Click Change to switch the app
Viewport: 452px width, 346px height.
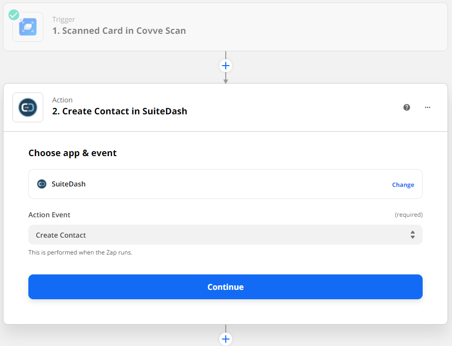[403, 185]
